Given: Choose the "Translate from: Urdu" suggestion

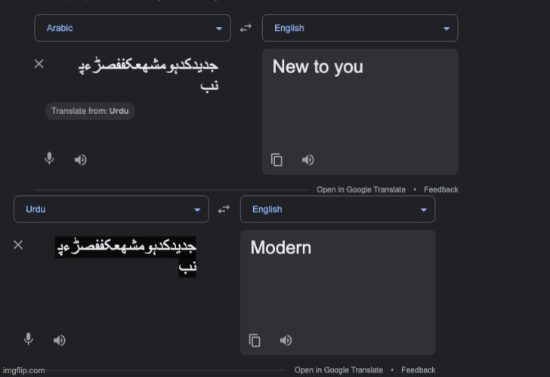Looking at the screenshot, I should (x=90, y=111).
